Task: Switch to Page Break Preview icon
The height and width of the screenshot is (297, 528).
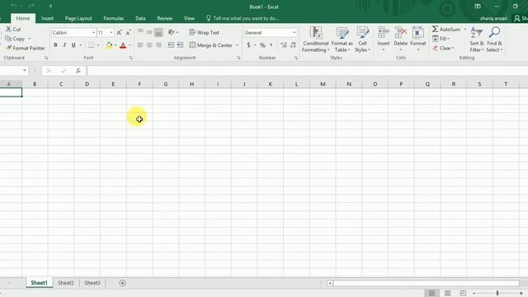Action: click(x=463, y=294)
